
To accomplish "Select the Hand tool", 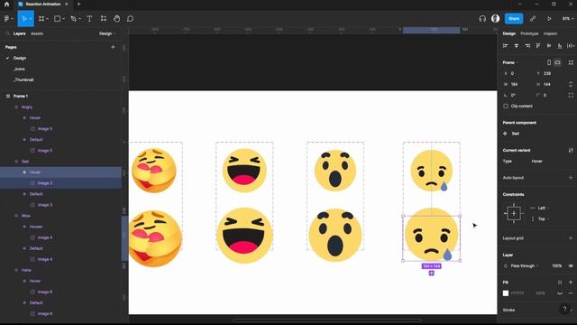I will tap(116, 19).
